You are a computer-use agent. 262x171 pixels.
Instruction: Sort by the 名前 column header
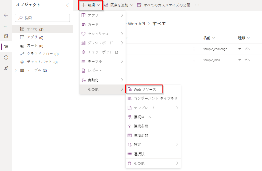[x=209, y=38]
